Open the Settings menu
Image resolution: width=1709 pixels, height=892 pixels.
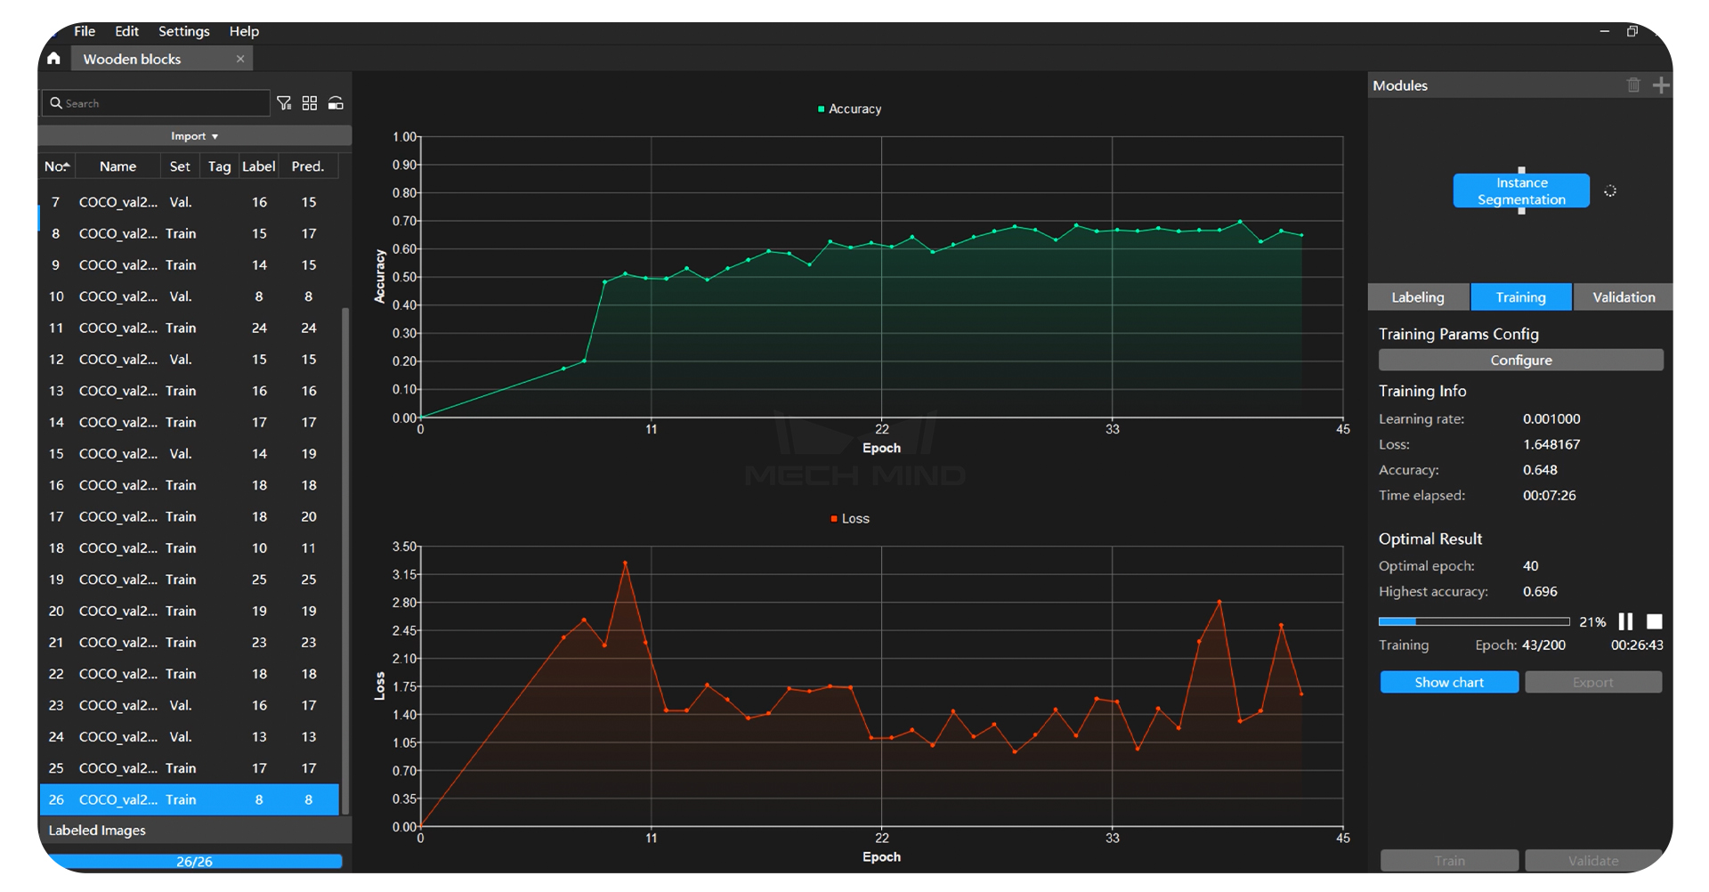coord(183,31)
